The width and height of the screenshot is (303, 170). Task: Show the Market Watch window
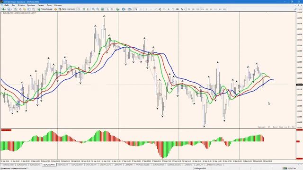[16, 9]
